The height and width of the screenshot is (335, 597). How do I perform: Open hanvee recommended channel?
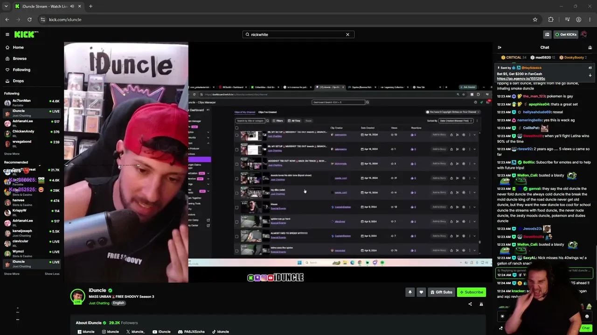click(32, 202)
